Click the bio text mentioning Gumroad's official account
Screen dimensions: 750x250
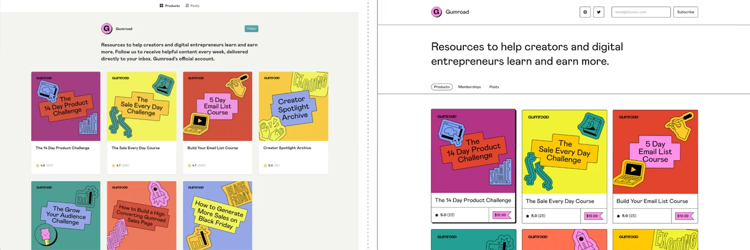pos(179,52)
